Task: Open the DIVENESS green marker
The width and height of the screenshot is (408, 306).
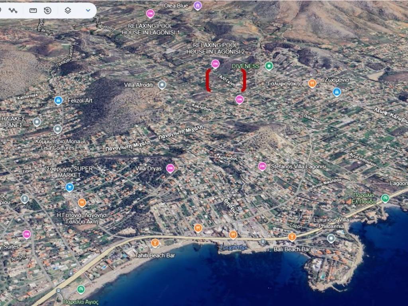Action: click(269, 66)
